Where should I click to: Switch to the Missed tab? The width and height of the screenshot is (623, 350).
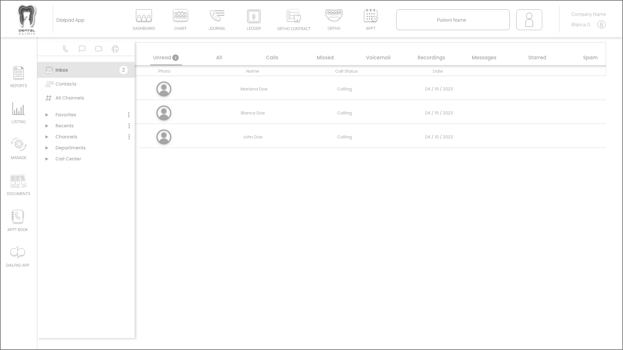pos(325,58)
